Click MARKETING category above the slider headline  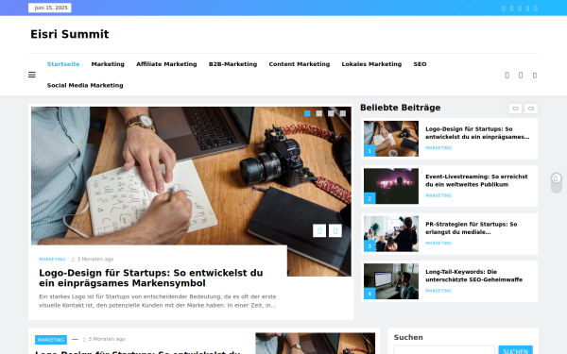pos(52,259)
